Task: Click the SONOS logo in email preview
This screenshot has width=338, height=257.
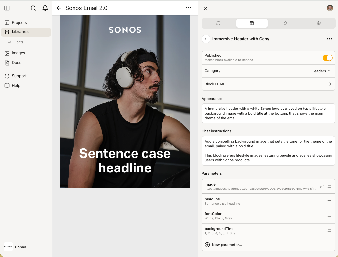Action: tap(125, 30)
